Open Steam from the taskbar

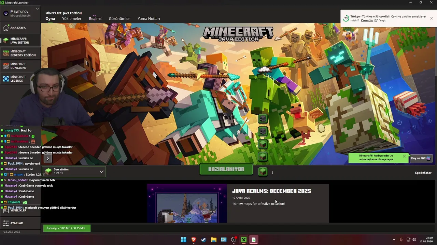(x=203, y=240)
